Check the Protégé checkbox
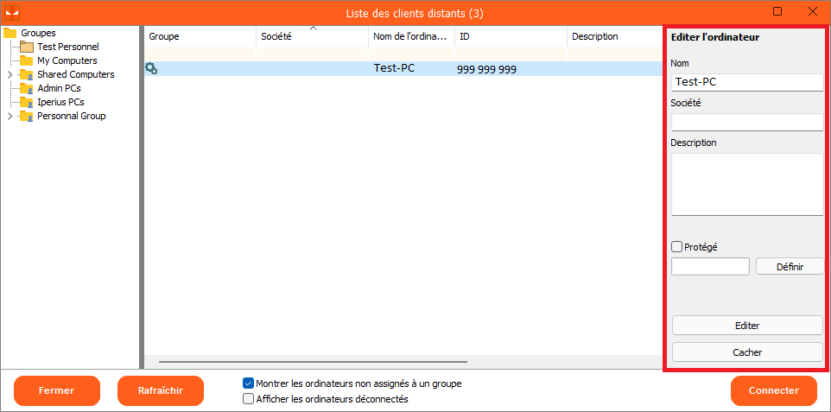 point(676,246)
